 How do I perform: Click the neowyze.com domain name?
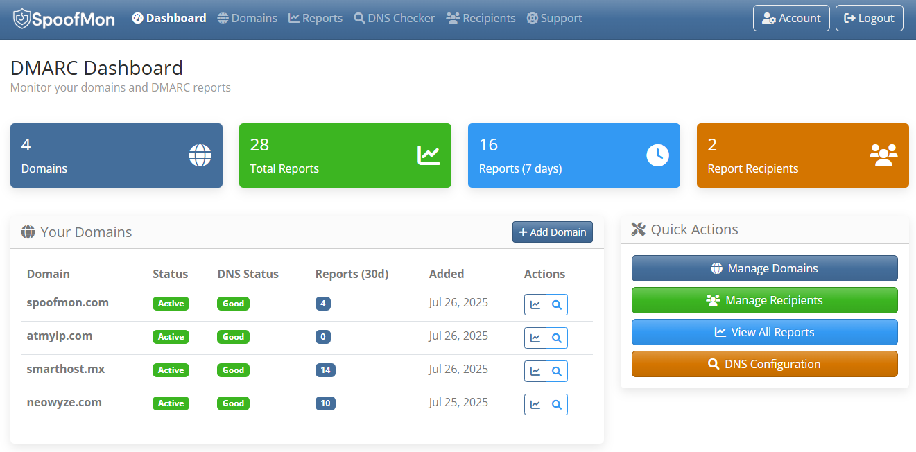coord(64,402)
